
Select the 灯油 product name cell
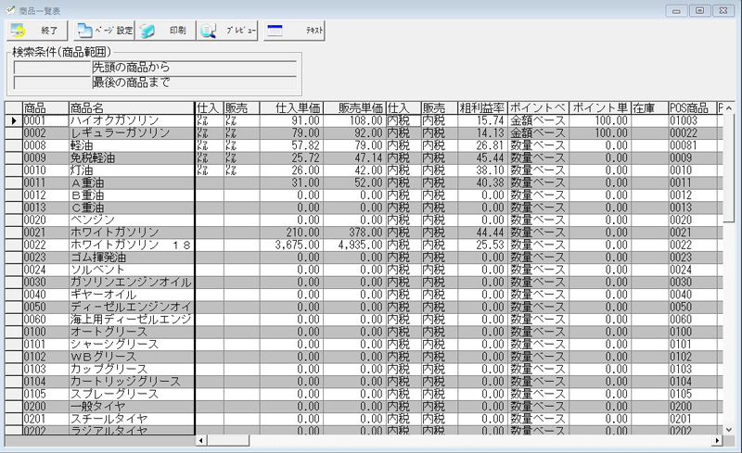(130, 170)
